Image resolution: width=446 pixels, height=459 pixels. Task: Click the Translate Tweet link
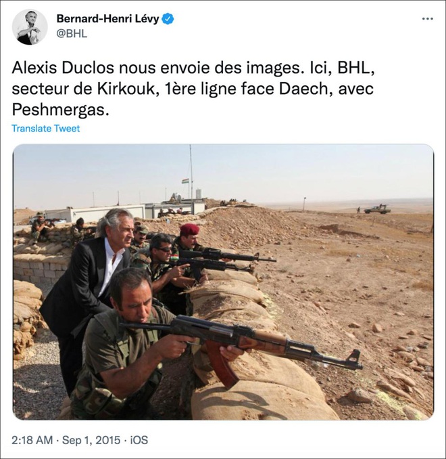(x=45, y=129)
